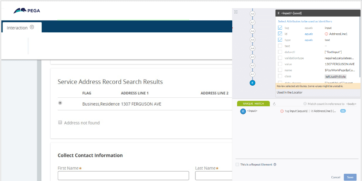Click the refresh match icon
The image size is (362, 181).
point(274,104)
